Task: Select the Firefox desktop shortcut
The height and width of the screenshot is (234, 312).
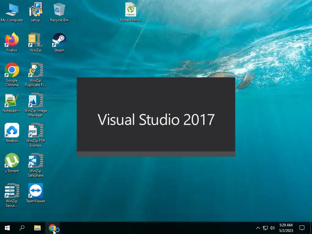Action: coord(12,42)
